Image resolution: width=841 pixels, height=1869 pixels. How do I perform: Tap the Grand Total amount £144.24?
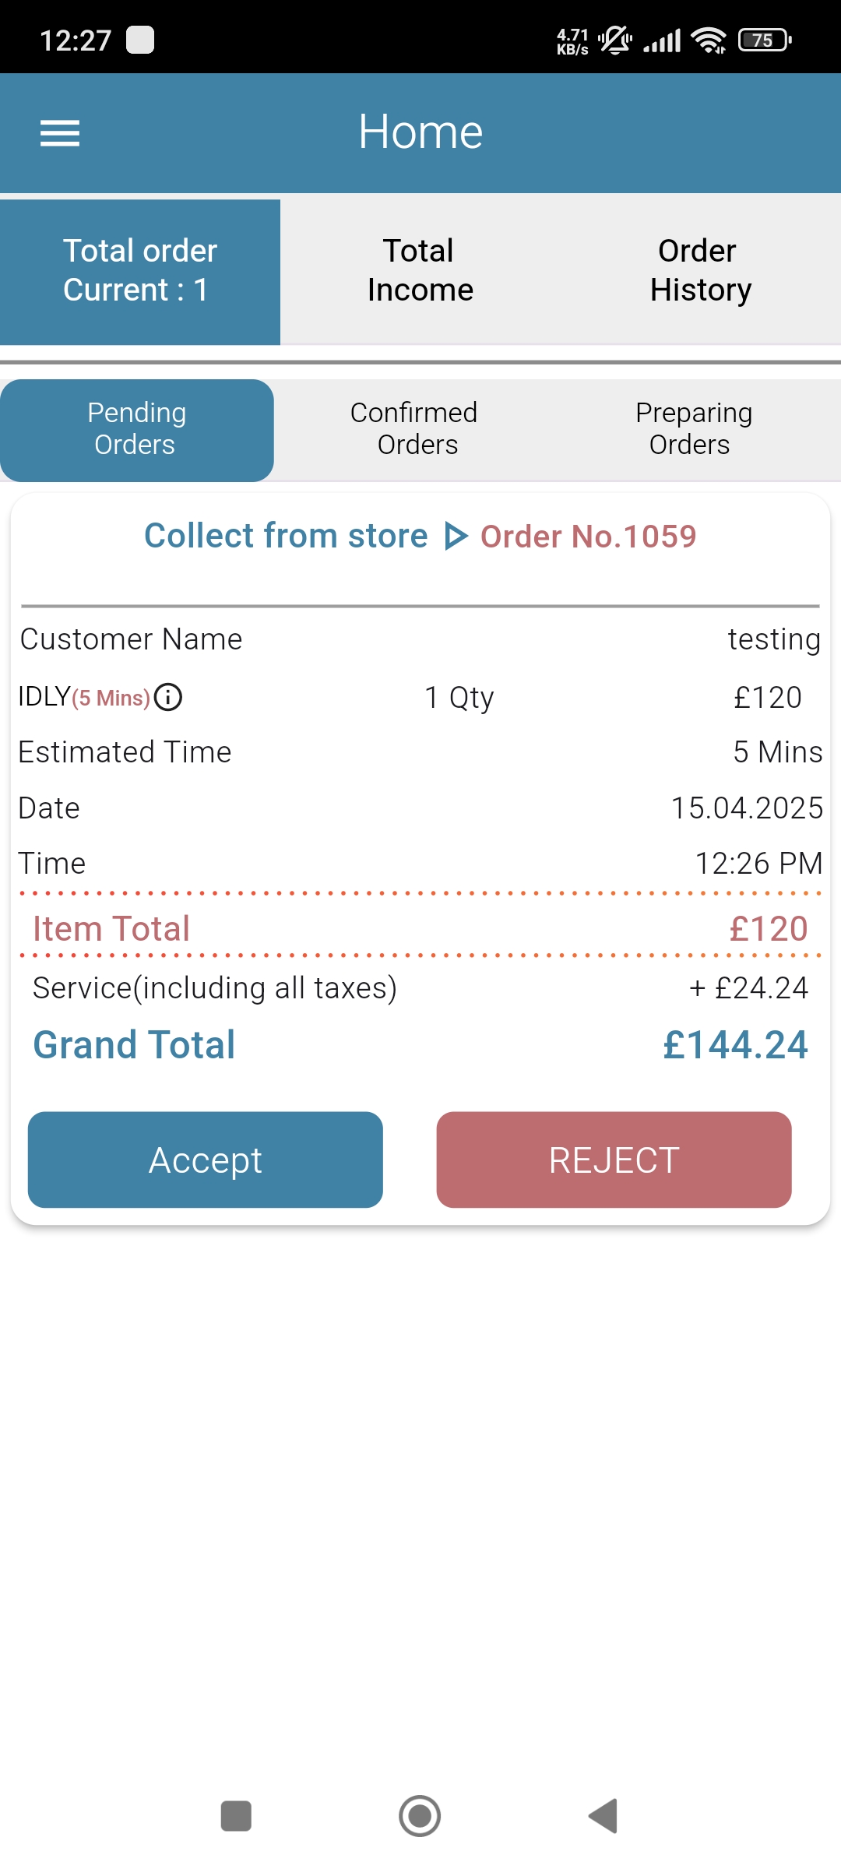(735, 1045)
